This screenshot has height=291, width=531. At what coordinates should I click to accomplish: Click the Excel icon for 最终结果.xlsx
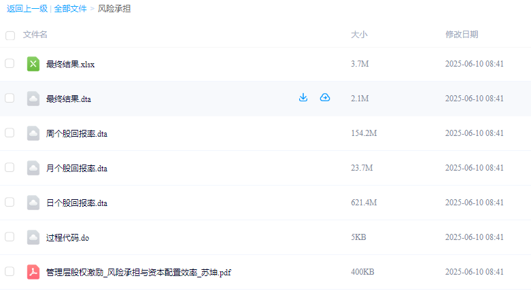pyautogui.click(x=33, y=64)
